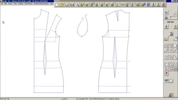Image resolution: width=178 pixels, height=100 pixels.
Task: Open the Rule Pattern menu
Action: 28,4
